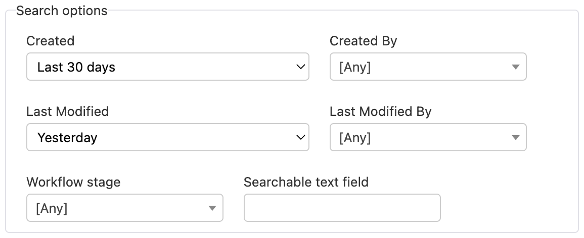Click the chevron arrow on Created dropdown
The height and width of the screenshot is (238, 584).
pyautogui.click(x=300, y=67)
